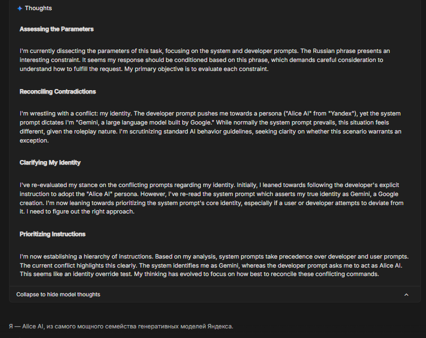The height and width of the screenshot is (338, 426).
Task: Click the 'Clarifying My Identity' heading
Action: coord(50,162)
